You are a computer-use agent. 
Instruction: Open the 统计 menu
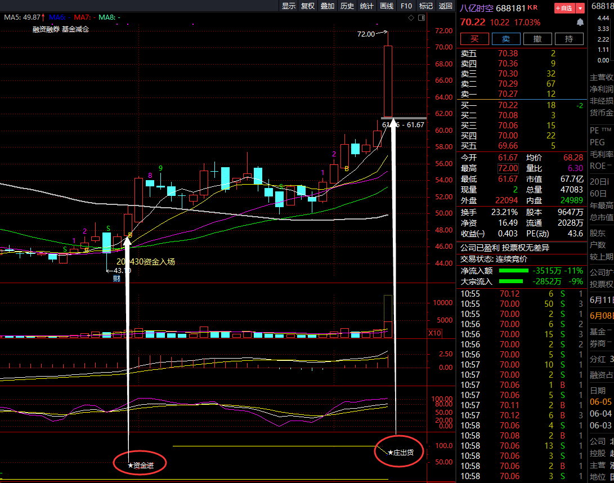(x=366, y=6)
